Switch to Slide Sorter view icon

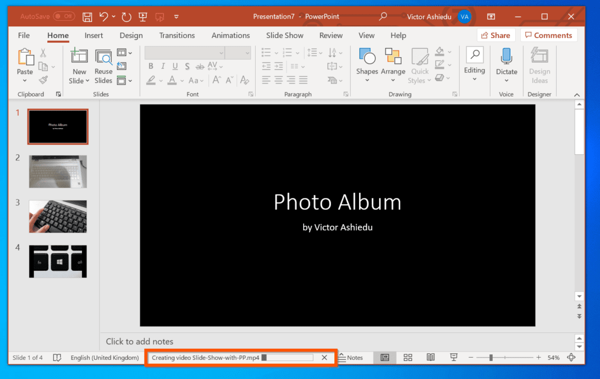(407, 357)
